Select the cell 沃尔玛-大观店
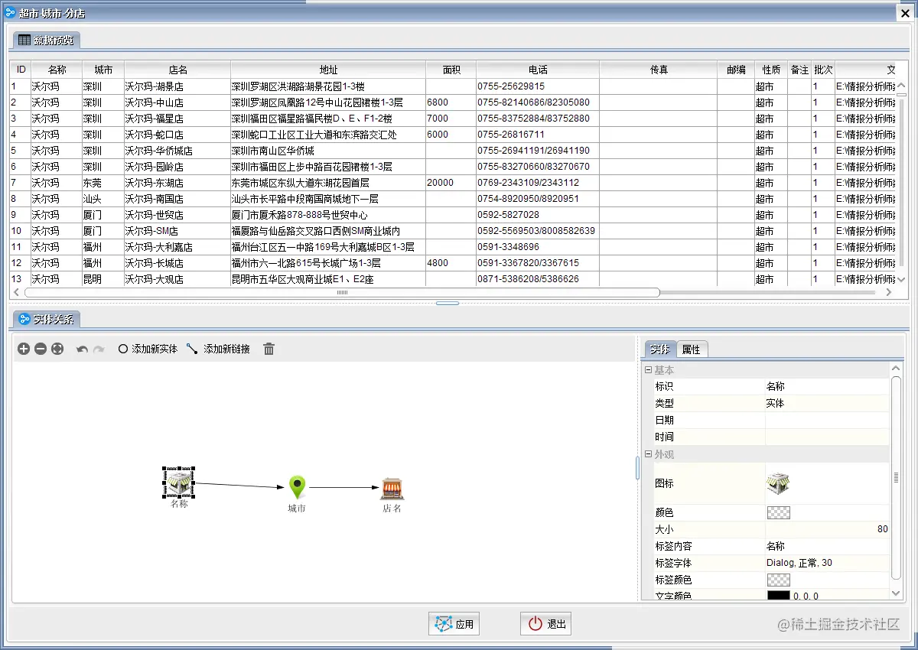The width and height of the screenshot is (918, 650). tap(177, 279)
